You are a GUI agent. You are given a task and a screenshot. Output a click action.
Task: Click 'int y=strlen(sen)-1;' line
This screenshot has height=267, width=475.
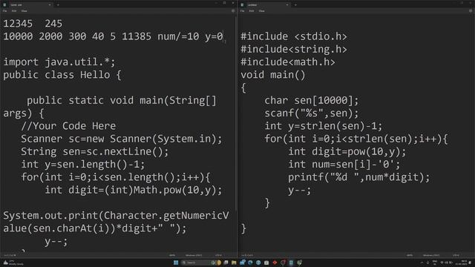tap(324, 126)
